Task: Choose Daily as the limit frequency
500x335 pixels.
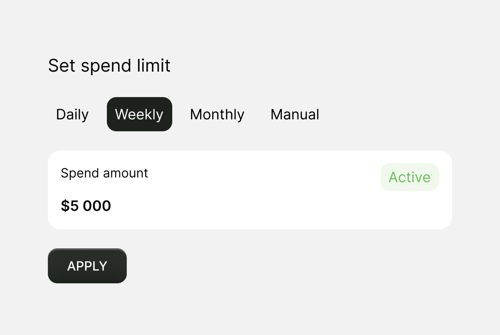Action: pyautogui.click(x=72, y=114)
